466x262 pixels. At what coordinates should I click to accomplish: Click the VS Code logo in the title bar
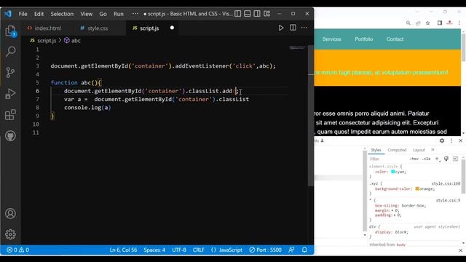8,14
